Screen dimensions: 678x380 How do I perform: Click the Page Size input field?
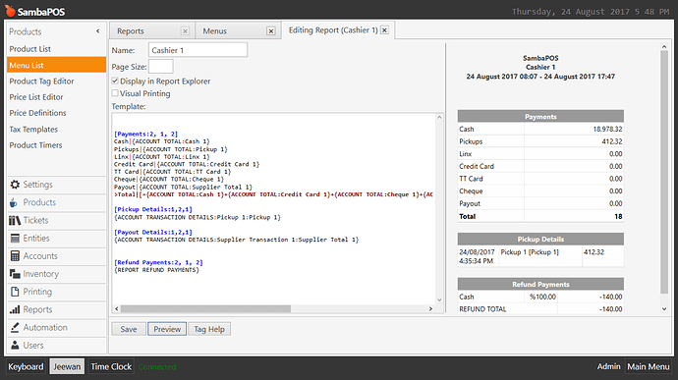[161, 67]
